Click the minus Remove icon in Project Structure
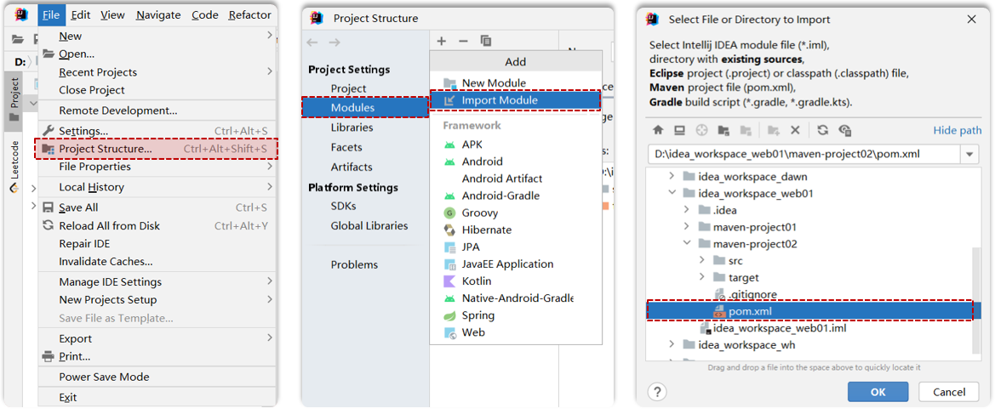 click(463, 41)
